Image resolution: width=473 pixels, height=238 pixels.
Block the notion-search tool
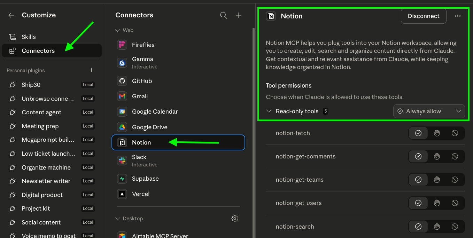click(455, 227)
